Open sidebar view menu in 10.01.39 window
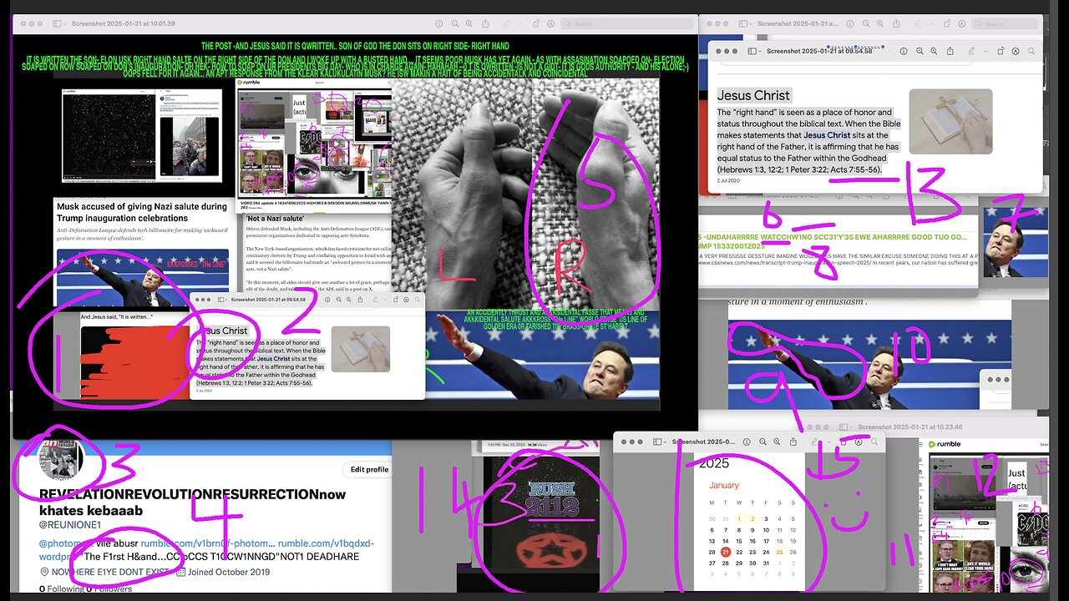The width and height of the screenshot is (1069, 601). tap(59, 23)
